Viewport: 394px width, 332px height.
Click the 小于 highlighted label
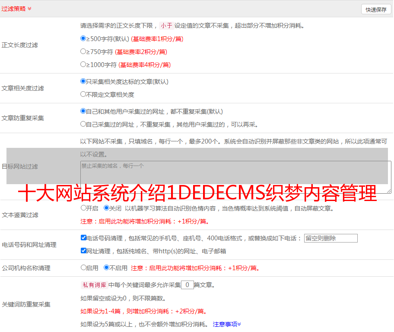point(166,26)
